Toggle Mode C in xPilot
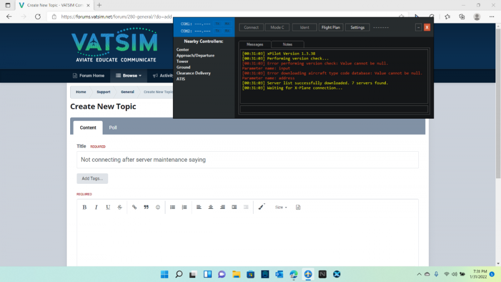Viewport: 501px width, 282px height. pyautogui.click(x=278, y=28)
